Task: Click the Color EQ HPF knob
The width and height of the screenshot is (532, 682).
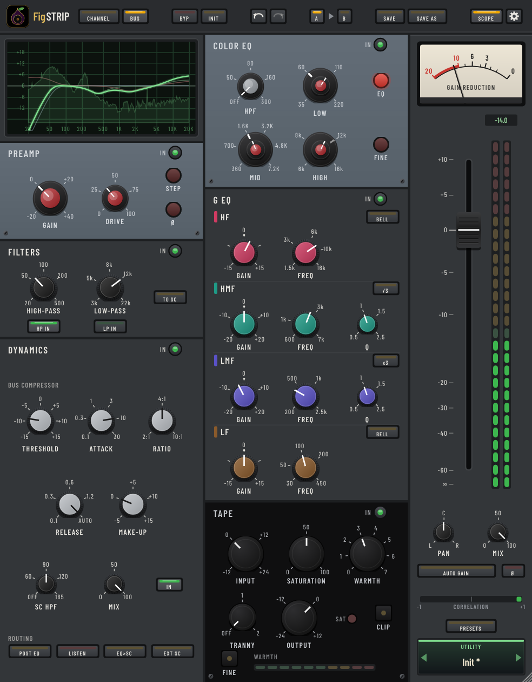Action: [x=250, y=86]
